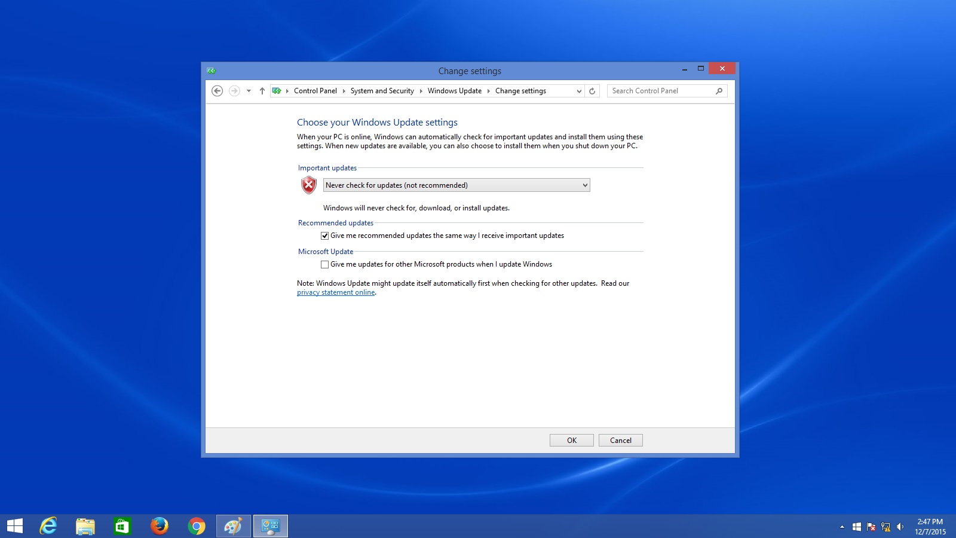
Task: Click the Forward arrow in the navigation bar
Action: coord(234,91)
